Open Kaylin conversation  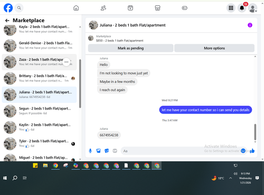point(39,127)
